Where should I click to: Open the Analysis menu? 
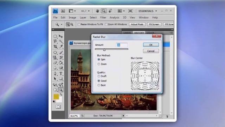(114, 17)
